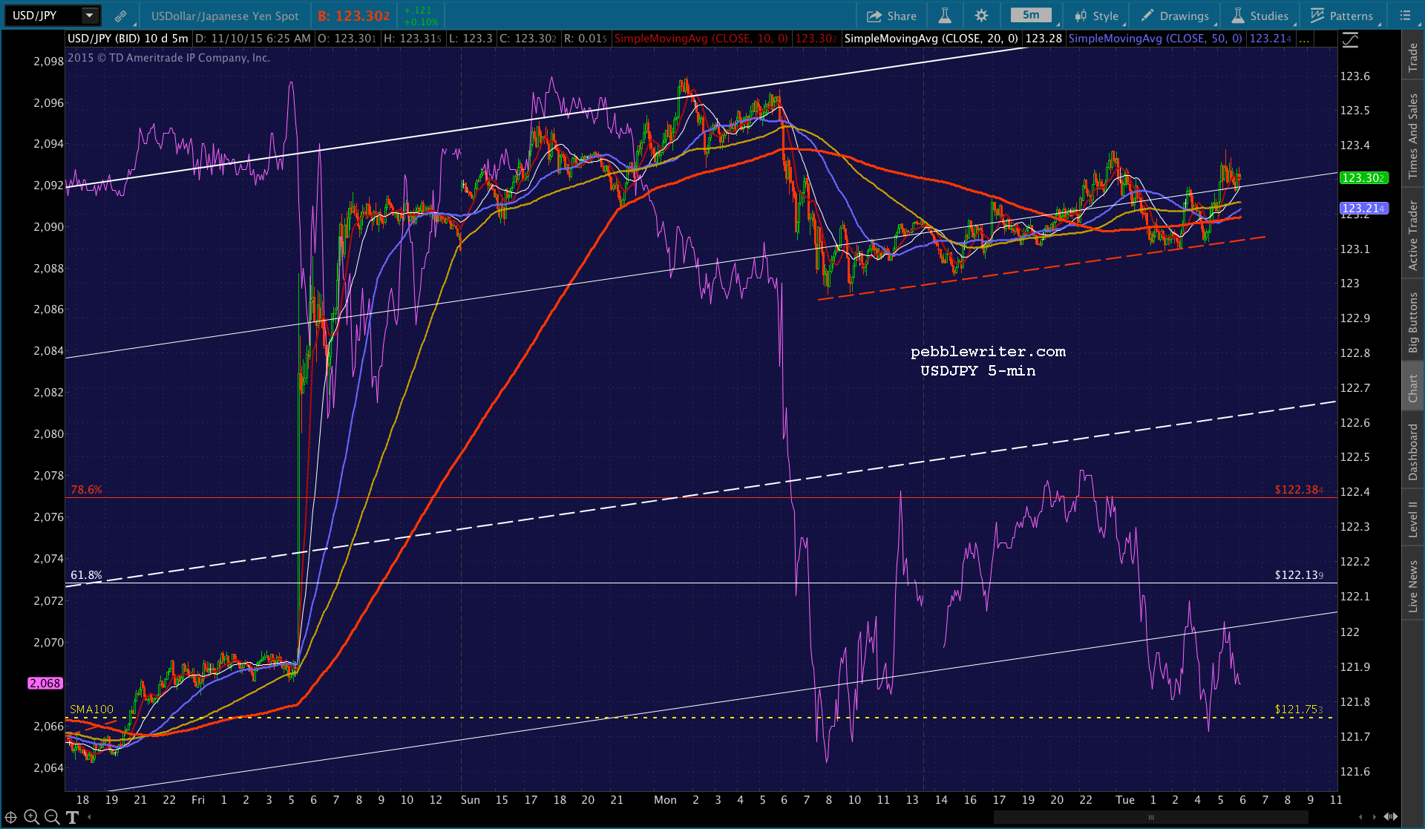Open the USD/JPY symbol dropdown arrow
This screenshot has width=1425, height=829.
90,16
